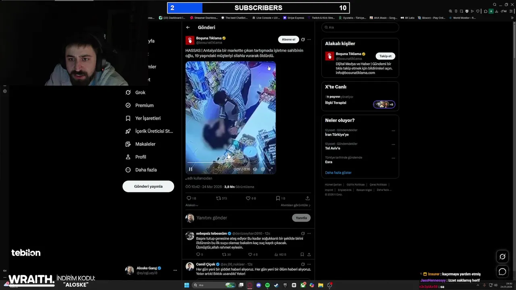This screenshot has width=516, height=290.
Task: Open the Tel Aviv'e trending topic
Action: coord(333,148)
